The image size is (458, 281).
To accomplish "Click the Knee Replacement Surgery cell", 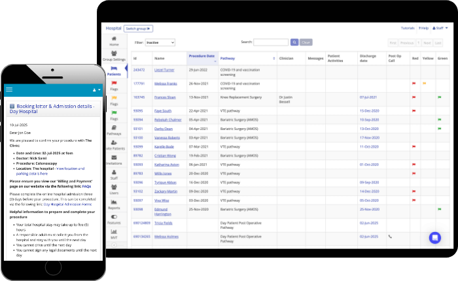I will click(x=241, y=97).
